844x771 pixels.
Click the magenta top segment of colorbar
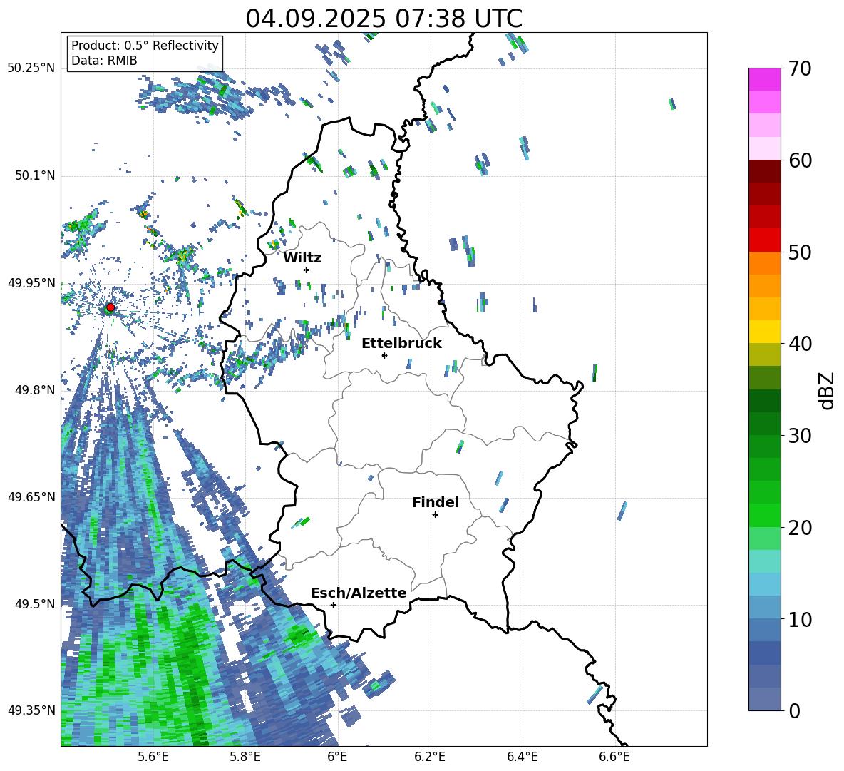(765, 79)
